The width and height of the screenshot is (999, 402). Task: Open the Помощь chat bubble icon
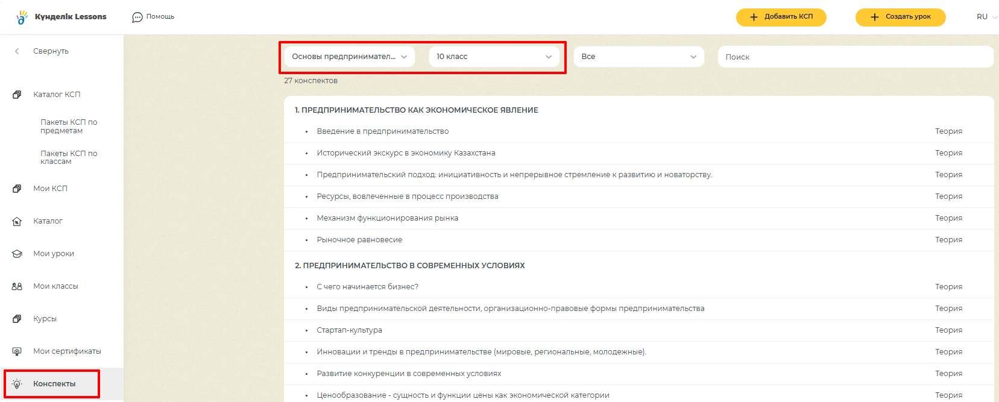pyautogui.click(x=137, y=17)
